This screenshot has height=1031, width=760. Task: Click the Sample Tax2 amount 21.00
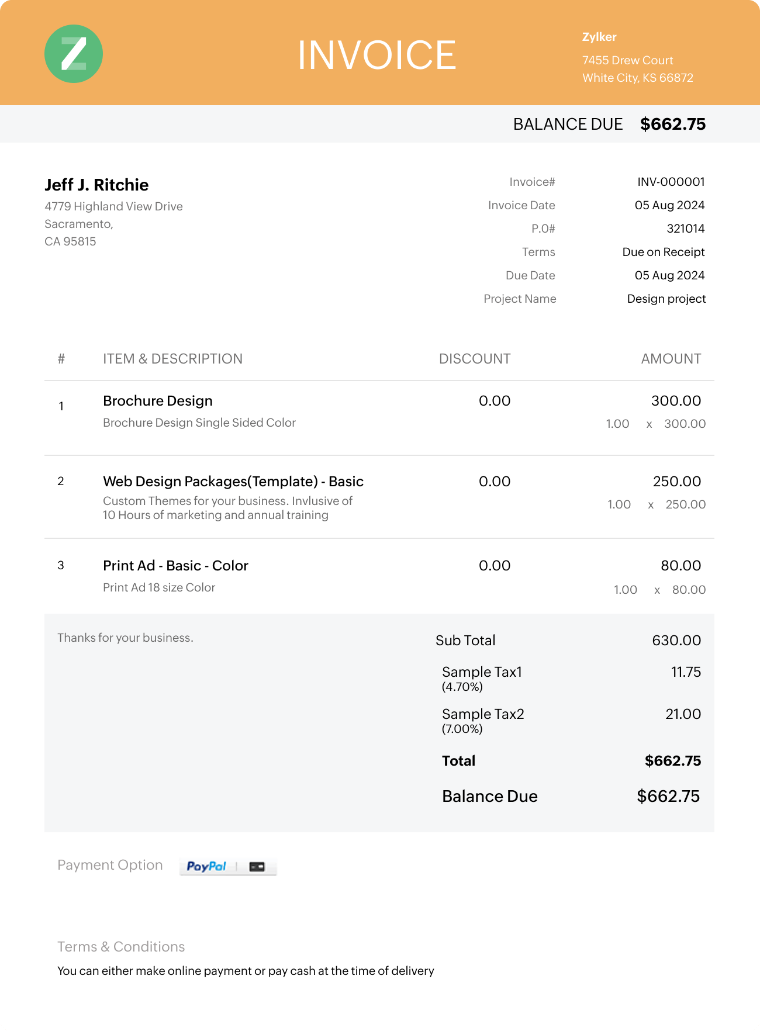pos(683,714)
